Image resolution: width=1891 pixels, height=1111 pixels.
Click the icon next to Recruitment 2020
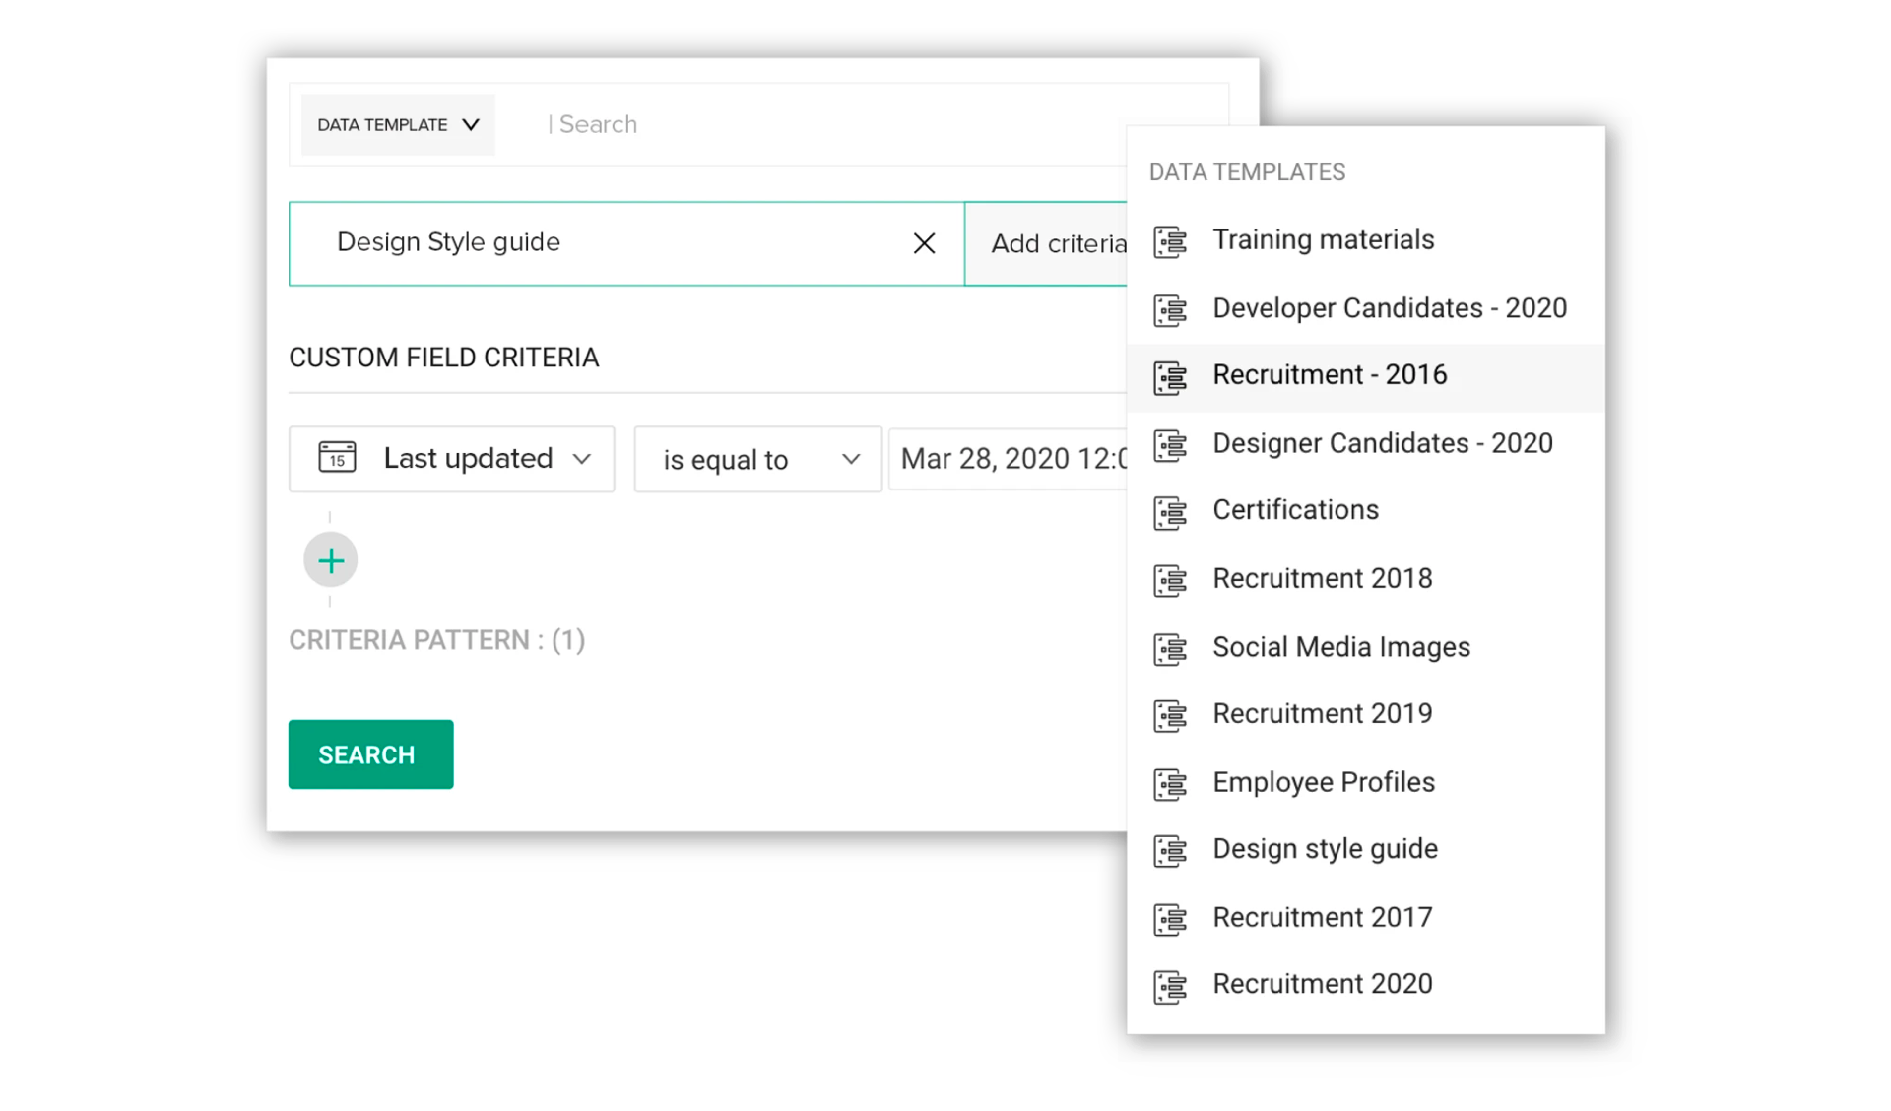[x=1170, y=986]
